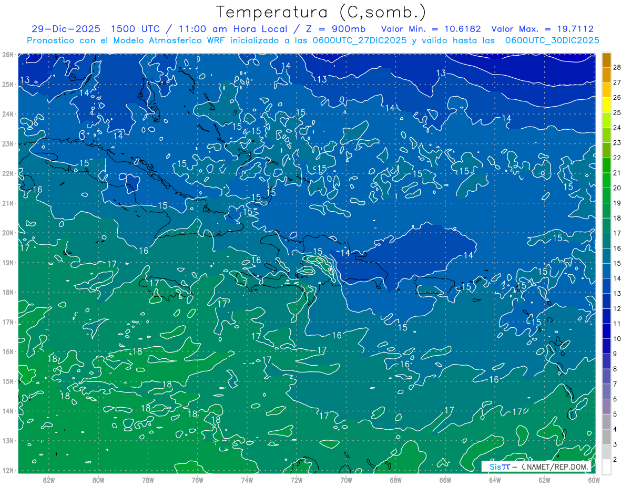Click the purple swatch between 5 and 6
Screen dimensions: 631x487
click(606, 407)
